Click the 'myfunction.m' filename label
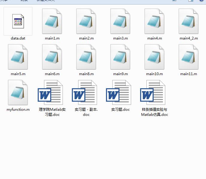The image size is (206, 179). click(18, 110)
